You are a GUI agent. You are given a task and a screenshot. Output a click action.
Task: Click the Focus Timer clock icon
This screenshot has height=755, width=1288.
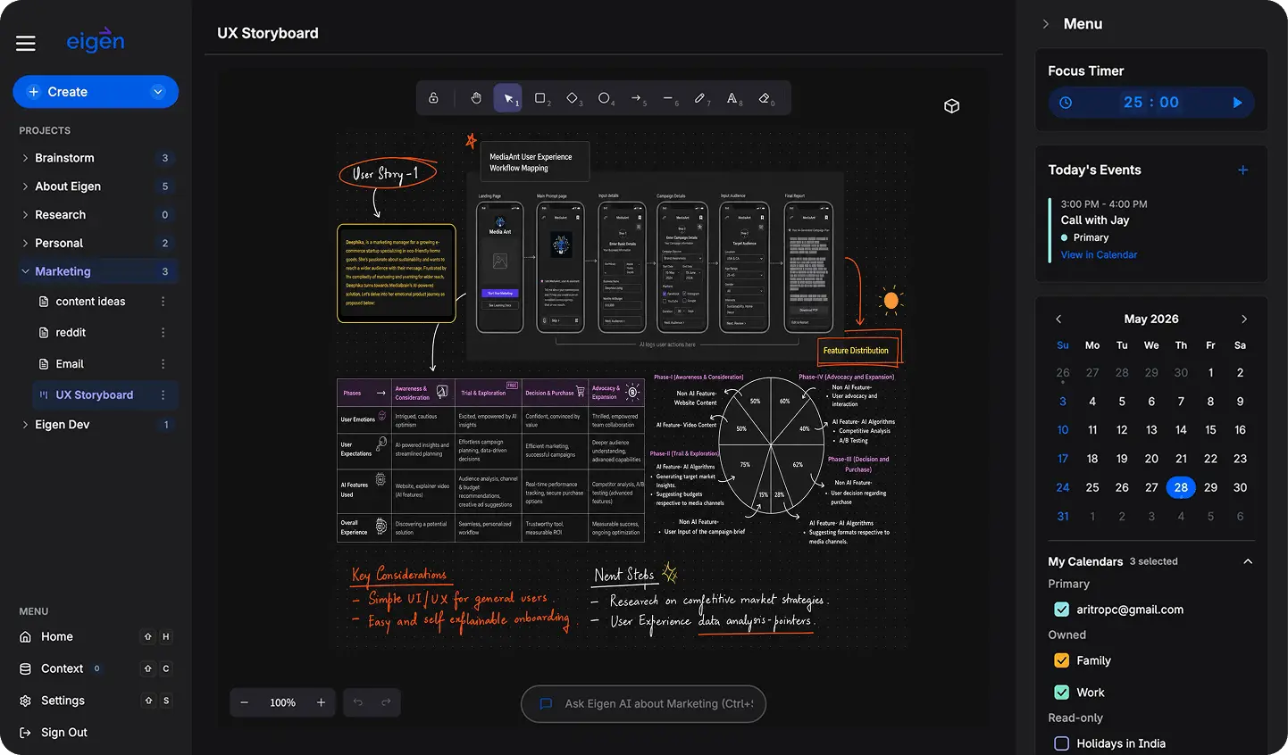(x=1066, y=103)
